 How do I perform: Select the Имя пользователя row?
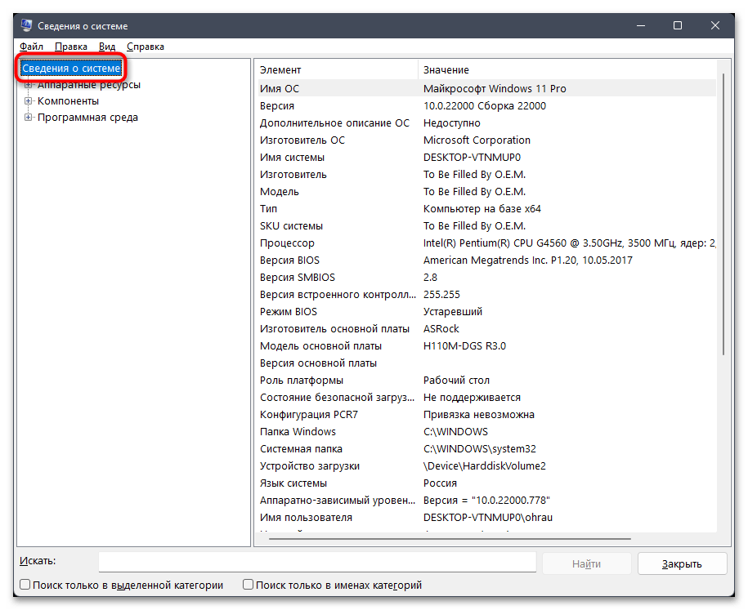(486, 518)
